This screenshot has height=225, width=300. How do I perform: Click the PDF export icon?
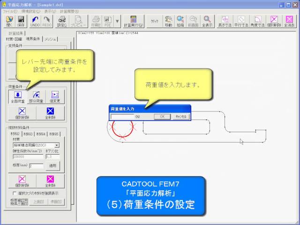click(x=108, y=22)
